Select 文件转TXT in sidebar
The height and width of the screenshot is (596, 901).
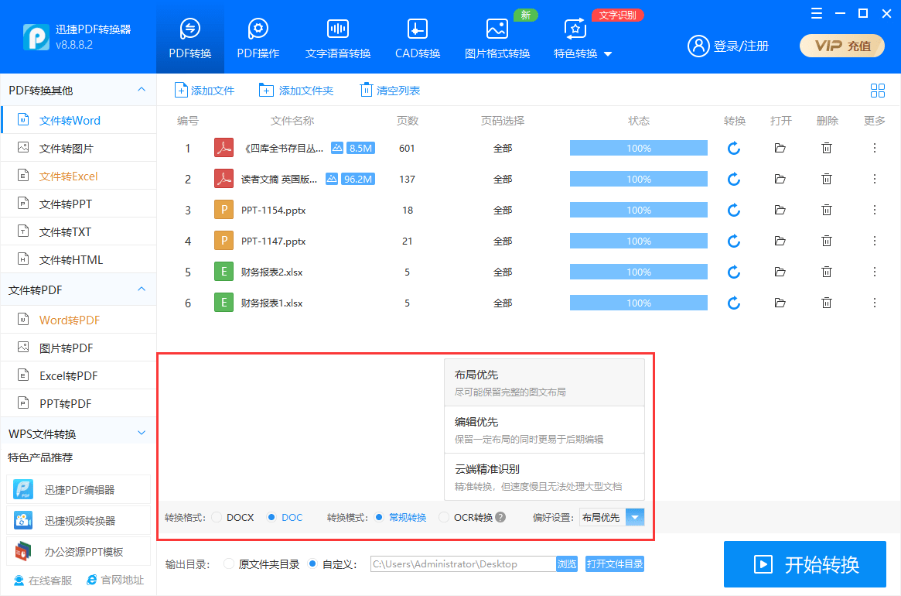(79, 232)
